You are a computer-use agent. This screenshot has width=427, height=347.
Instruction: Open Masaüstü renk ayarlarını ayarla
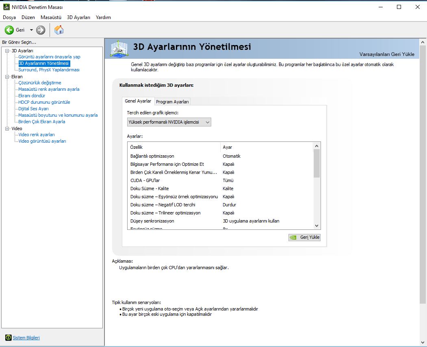[49, 89]
